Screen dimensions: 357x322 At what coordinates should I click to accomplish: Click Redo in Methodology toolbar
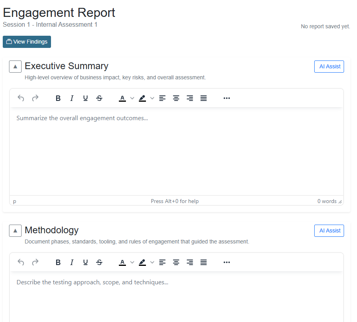[35, 262]
